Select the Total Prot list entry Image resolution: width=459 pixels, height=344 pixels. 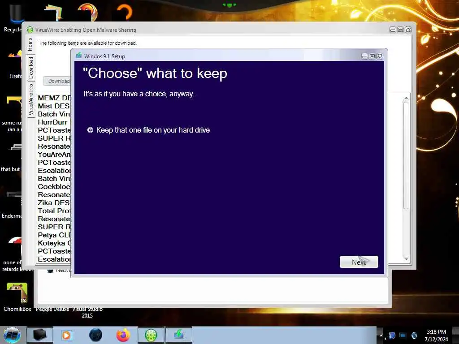[54, 211]
